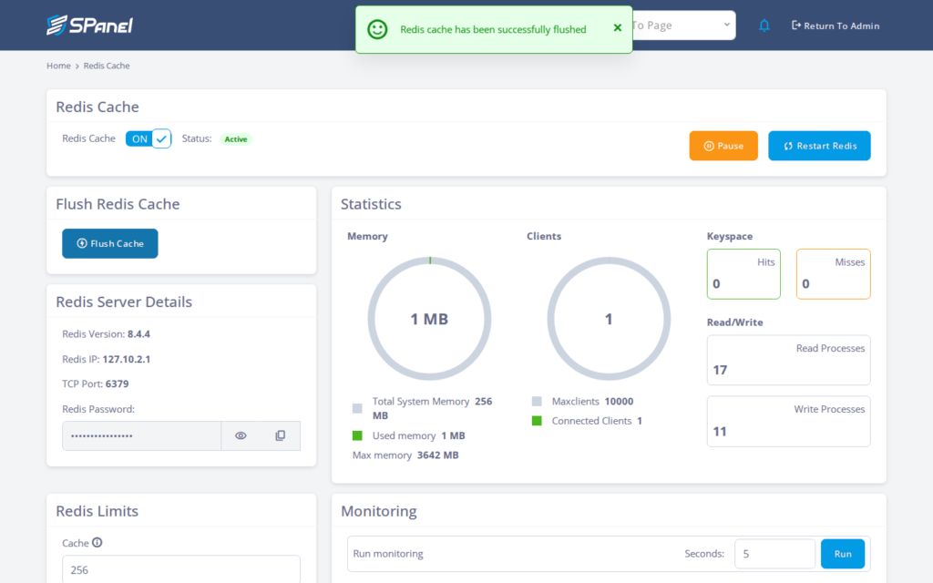
Task: Click the gray Total System Memory swatch
Action: [x=357, y=408]
